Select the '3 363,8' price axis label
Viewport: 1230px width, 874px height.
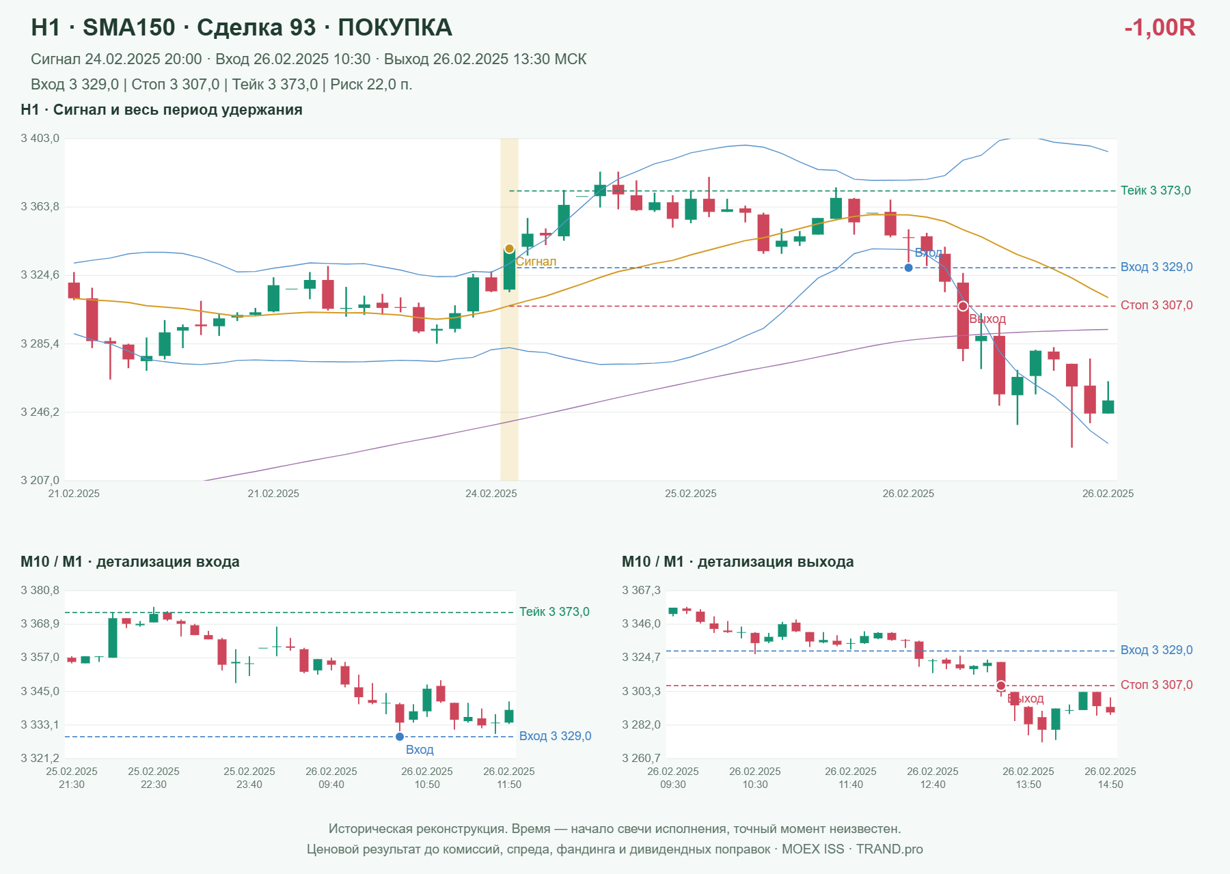[40, 207]
